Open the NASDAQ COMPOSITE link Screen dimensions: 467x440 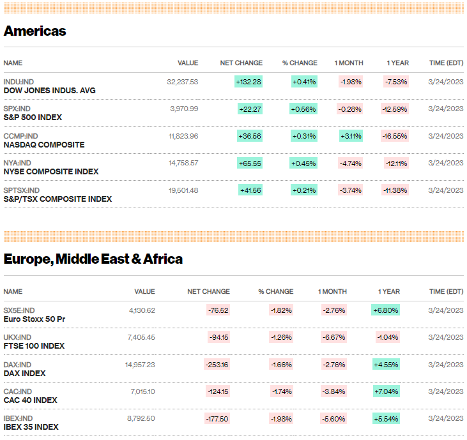[x=44, y=145]
